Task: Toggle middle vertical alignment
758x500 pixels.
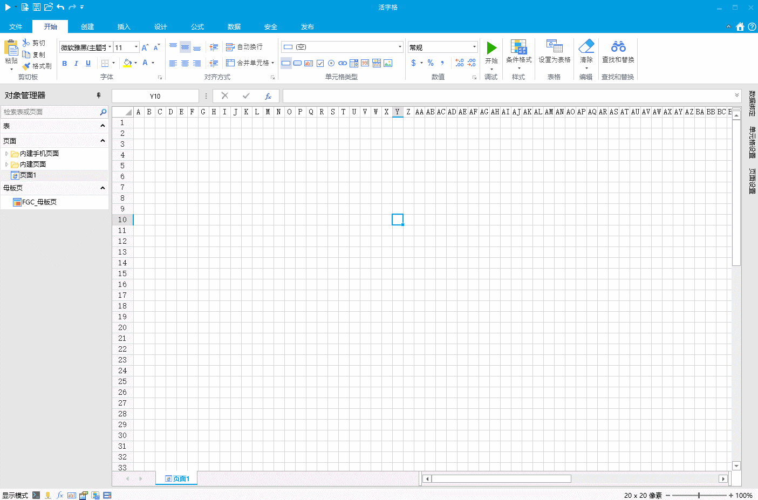Action: [x=185, y=47]
